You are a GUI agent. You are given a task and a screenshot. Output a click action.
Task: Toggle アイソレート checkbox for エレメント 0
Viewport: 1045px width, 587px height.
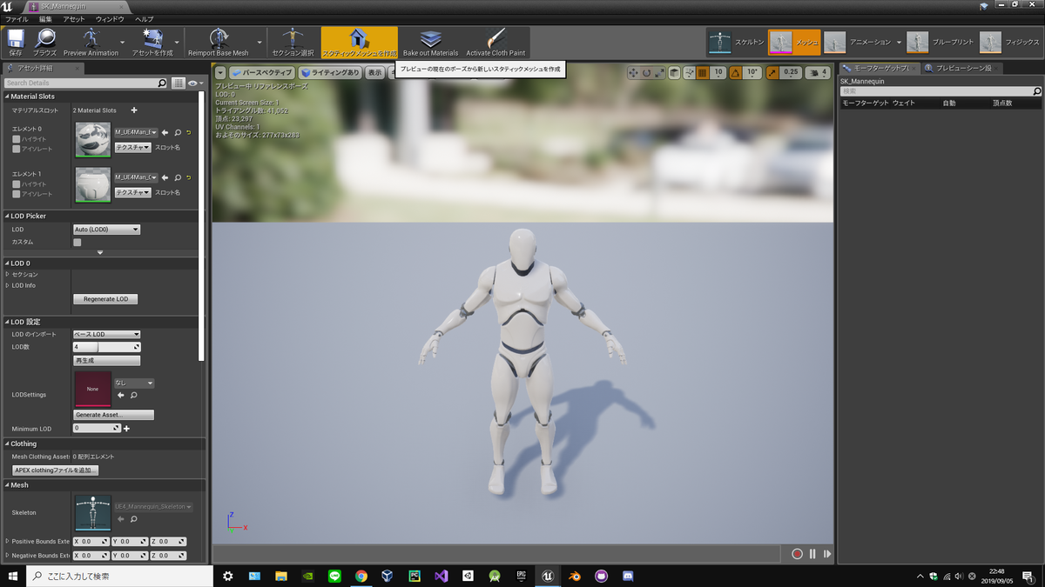16,149
